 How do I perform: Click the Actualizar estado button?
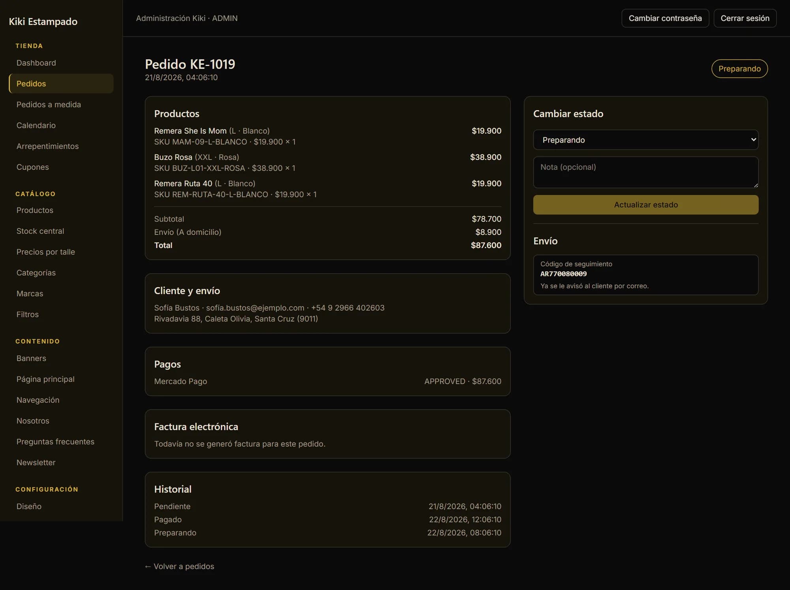[x=646, y=205]
